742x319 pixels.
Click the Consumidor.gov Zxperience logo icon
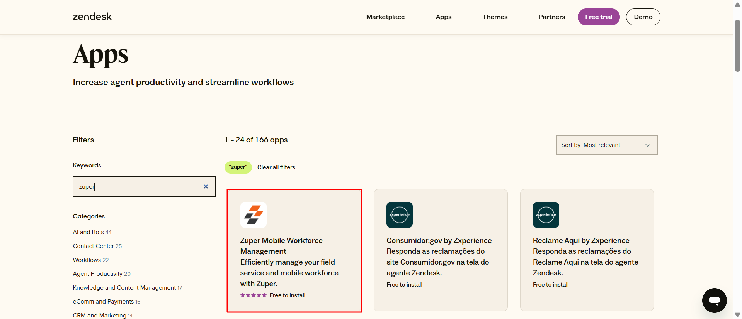pyautogui.click(x=400, y=215)
